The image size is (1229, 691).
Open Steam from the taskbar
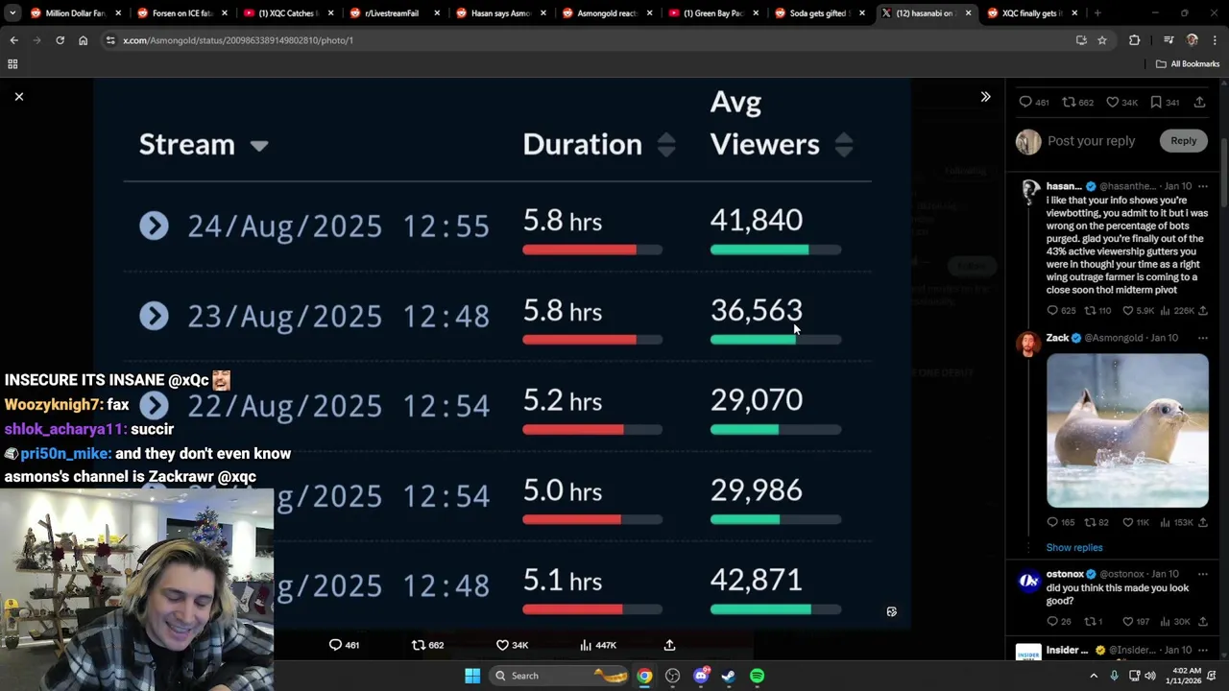729,676
